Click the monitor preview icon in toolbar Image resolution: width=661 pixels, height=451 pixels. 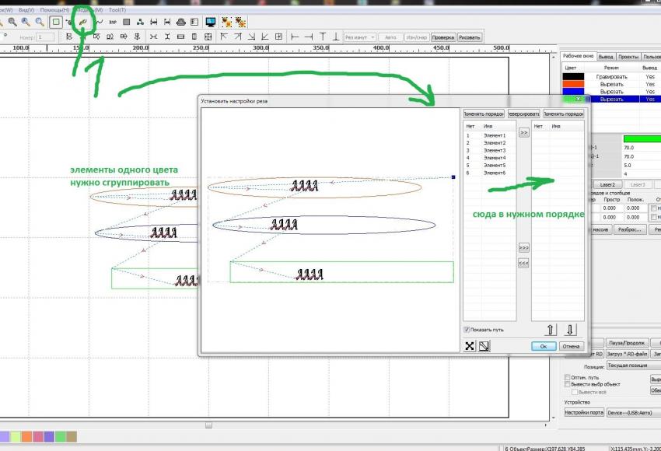coord(211,22)
